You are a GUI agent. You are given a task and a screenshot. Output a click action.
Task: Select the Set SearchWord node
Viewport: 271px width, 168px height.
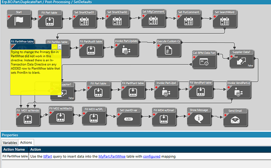(225, 19)
